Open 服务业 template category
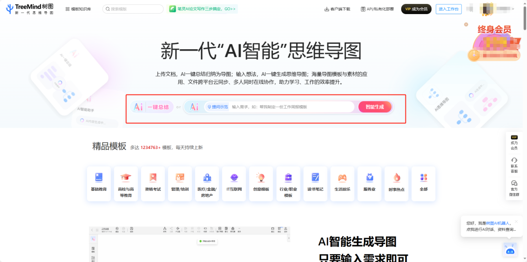The height and width of the screenshot is (262, 527). tap(369, 184)
